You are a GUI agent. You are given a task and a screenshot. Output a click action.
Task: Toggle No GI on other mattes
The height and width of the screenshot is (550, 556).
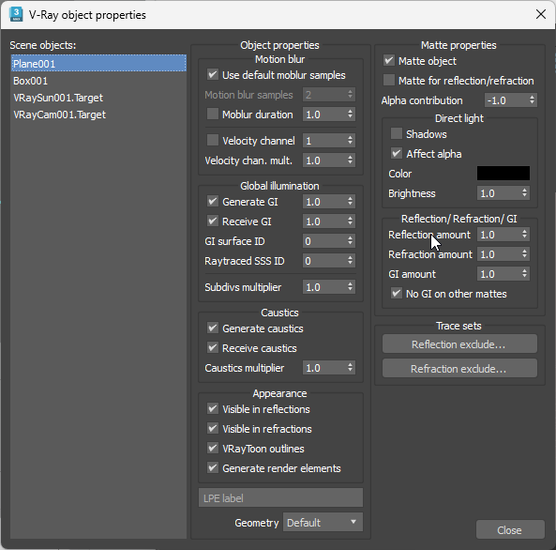[396, 293]
